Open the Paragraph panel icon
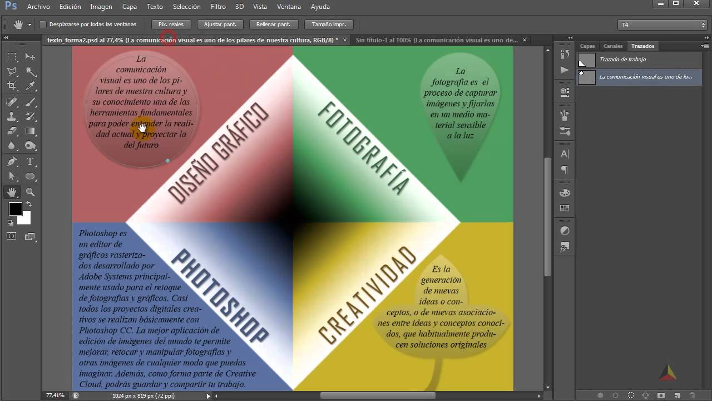Screen dimensions: 712x401 (565, 169)
